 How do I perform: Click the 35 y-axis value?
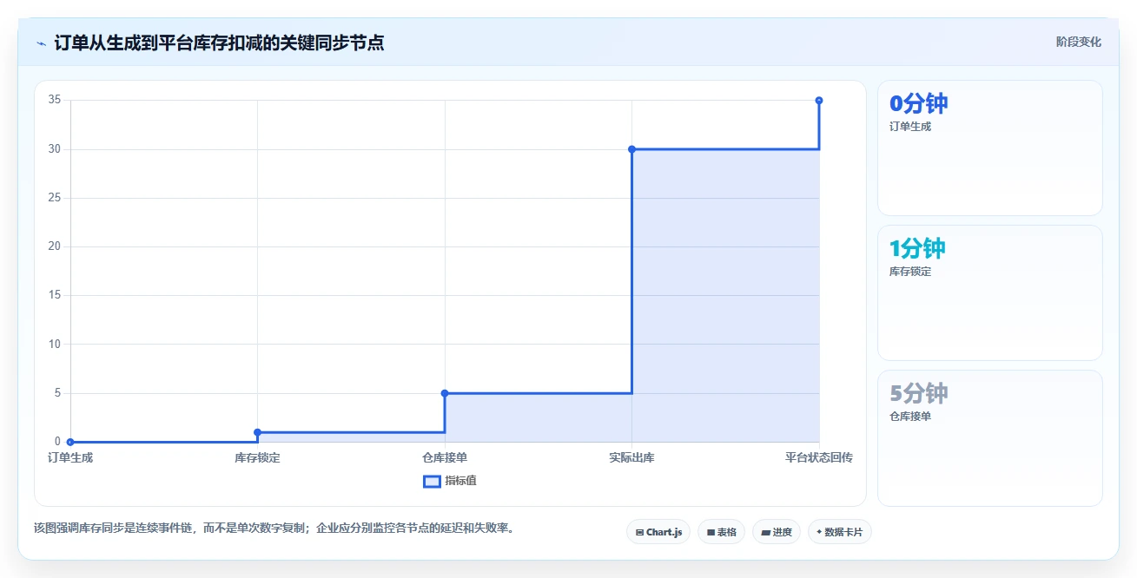[x=55, y=100]
